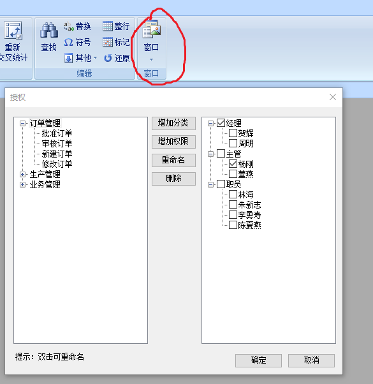Collapse the 订单管理 tree node
Image resolution: width=373 pixels, height=384 pixels.
[22, 123]
